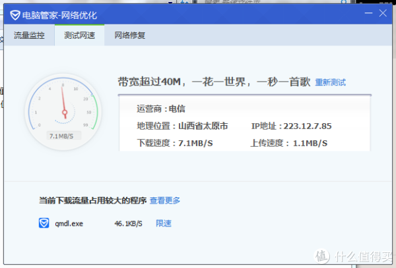Close the 网络优化 window
396x268 pixels.
pos(383,13)
